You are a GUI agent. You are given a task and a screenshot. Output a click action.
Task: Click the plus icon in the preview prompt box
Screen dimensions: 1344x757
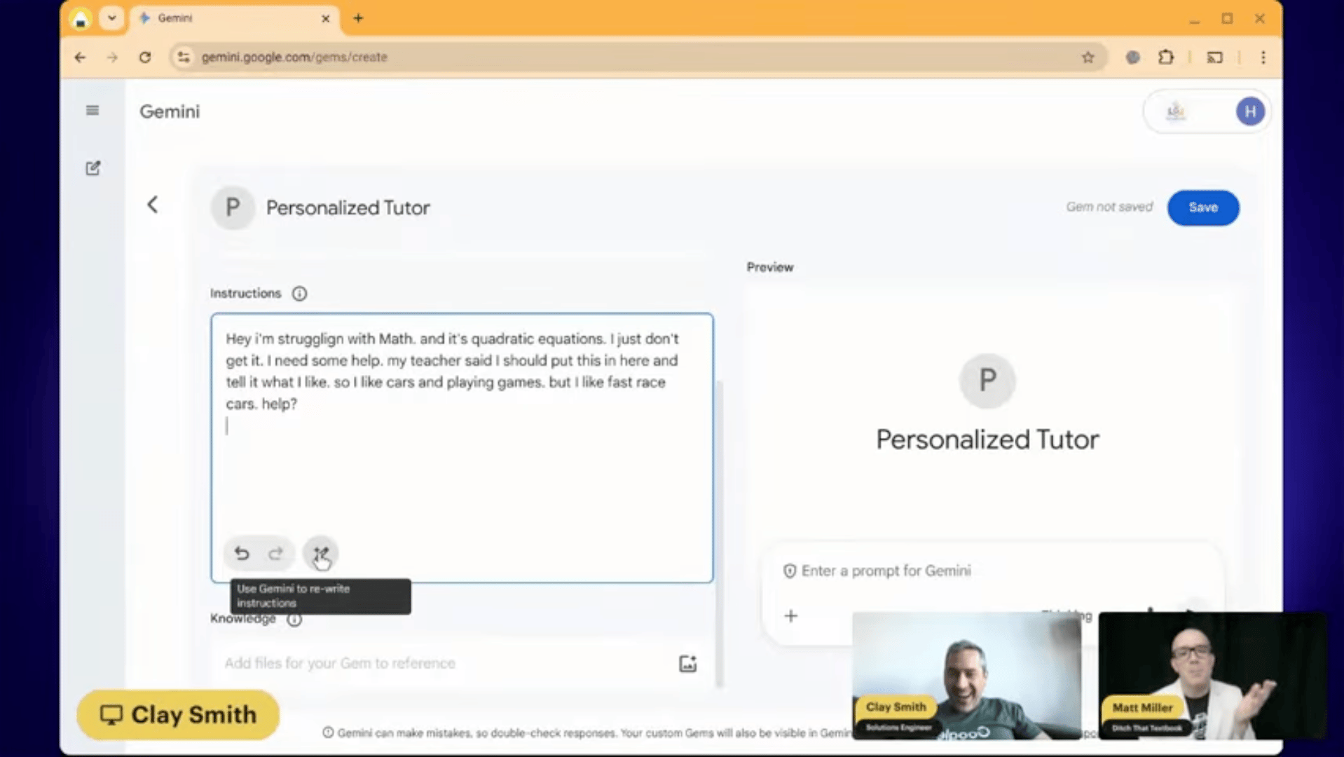click(791, 616)
